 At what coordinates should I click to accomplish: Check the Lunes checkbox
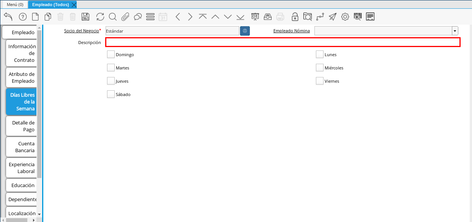320,54
